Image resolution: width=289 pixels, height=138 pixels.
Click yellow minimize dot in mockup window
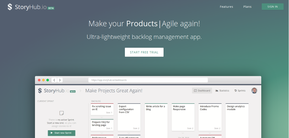pos(44,80)
